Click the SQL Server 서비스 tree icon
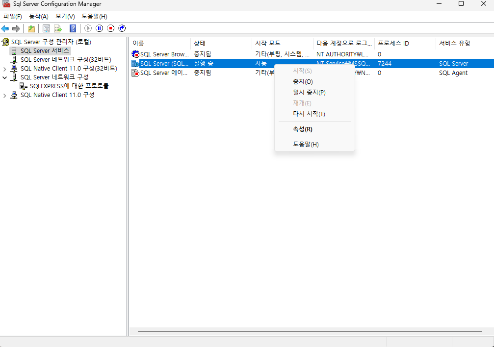The image size is (494, 347). pyautogui.click(x=14, y=50)
